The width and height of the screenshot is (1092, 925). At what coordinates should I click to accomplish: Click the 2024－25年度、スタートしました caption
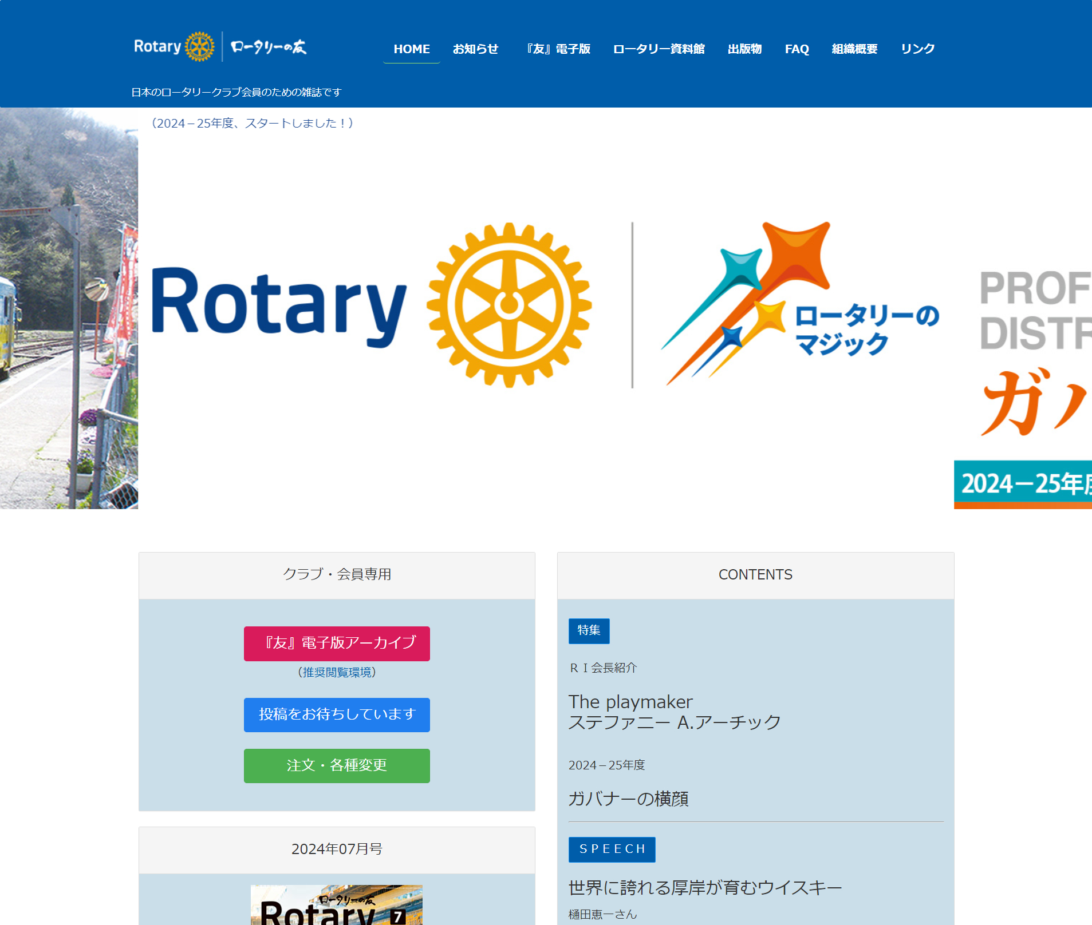pos(252,123)
